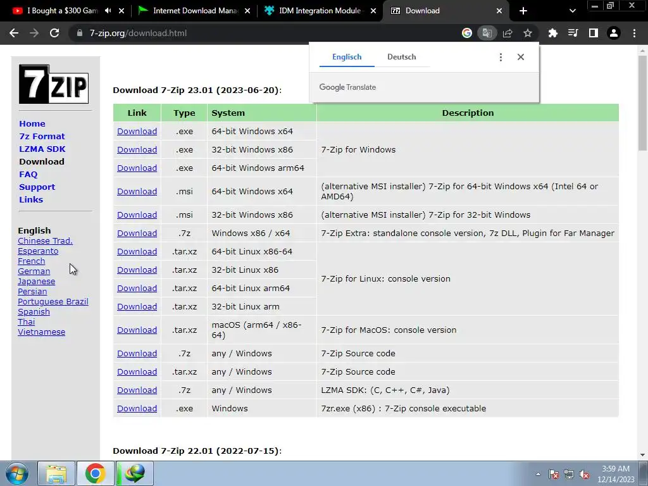The image size is (648, 486).
Task: Switch site language to Portuguese Brazil
Action: point(53,302)
